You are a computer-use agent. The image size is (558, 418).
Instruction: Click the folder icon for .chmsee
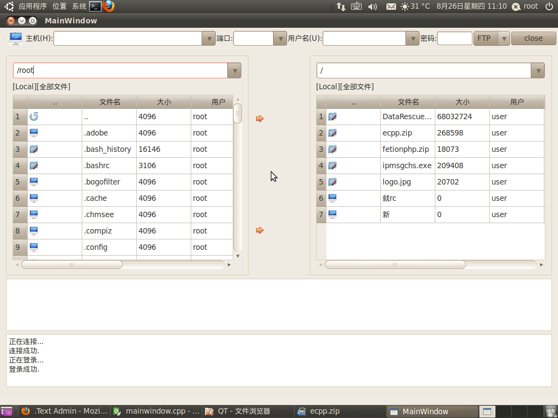click(34, 214)
